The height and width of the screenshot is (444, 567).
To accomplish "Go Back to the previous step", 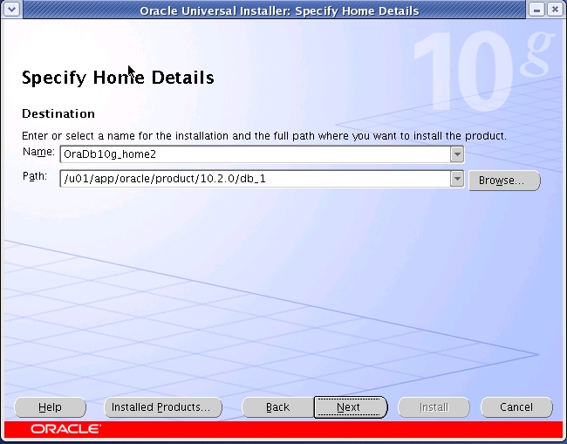I will point(277,407).
